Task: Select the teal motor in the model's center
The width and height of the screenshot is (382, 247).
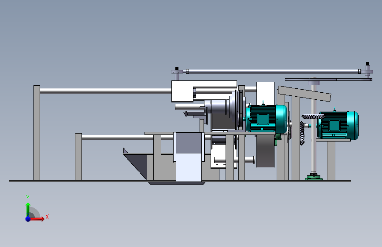Action: tap(267, 119)
